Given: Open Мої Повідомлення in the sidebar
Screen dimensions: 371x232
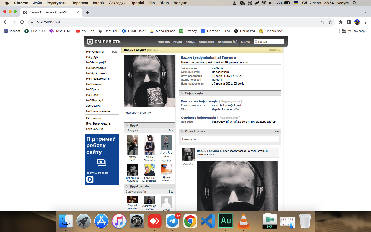Looking at the screenshot, I should pyautogui.click(x=98, y=79).
